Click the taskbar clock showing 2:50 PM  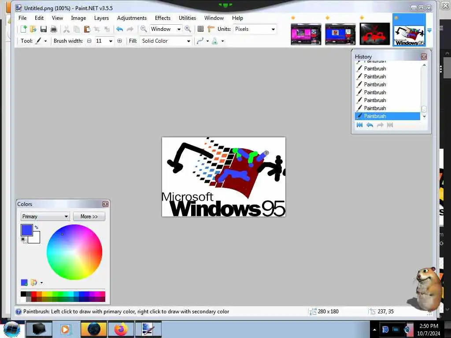(x=429, y=330)
